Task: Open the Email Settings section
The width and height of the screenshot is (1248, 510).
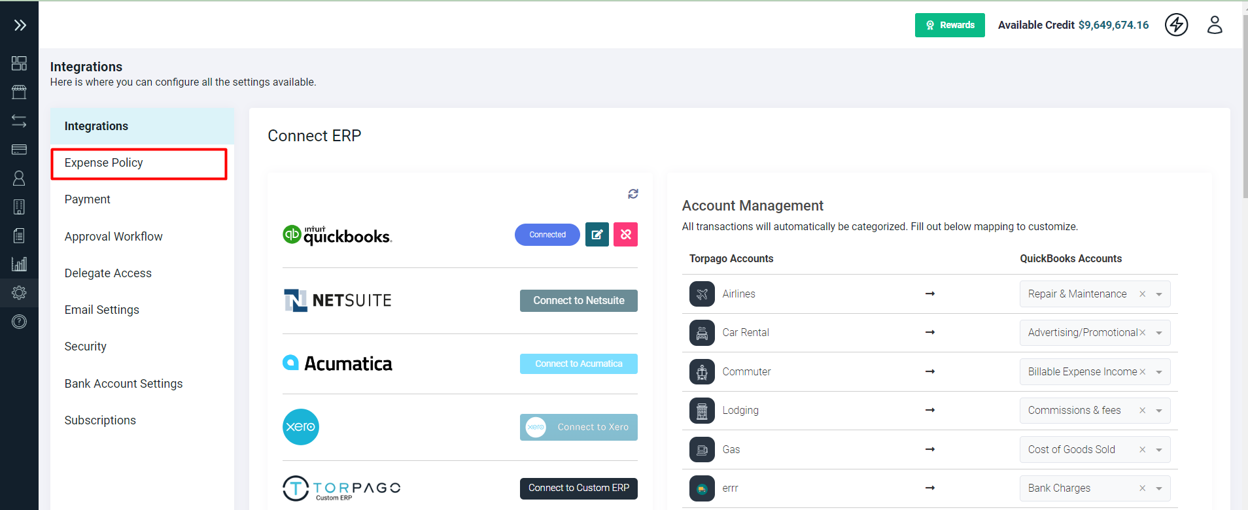Action: [142, 310]
